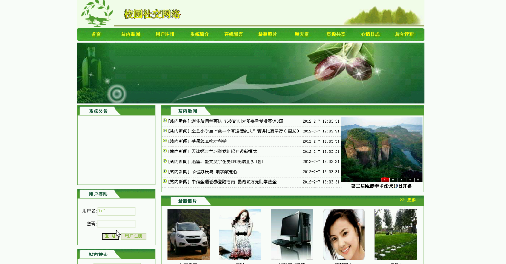
Task: Click the 最新照片 section header tab
Action: click(188, 201)
